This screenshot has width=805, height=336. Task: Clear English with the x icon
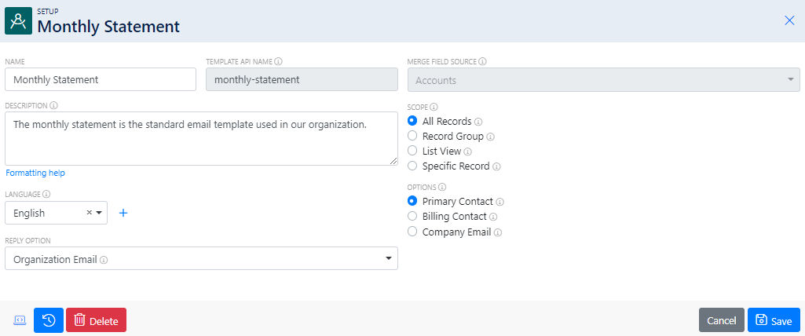pos(89,213)
